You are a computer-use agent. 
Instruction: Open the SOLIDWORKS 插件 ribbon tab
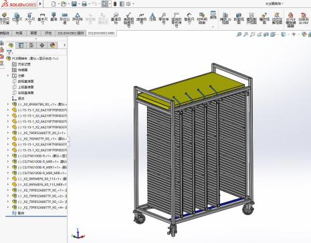[70, 33]
